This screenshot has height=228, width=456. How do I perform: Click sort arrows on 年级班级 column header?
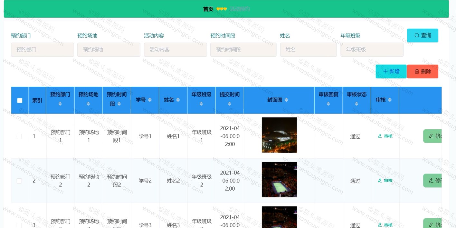coord(202,104)
